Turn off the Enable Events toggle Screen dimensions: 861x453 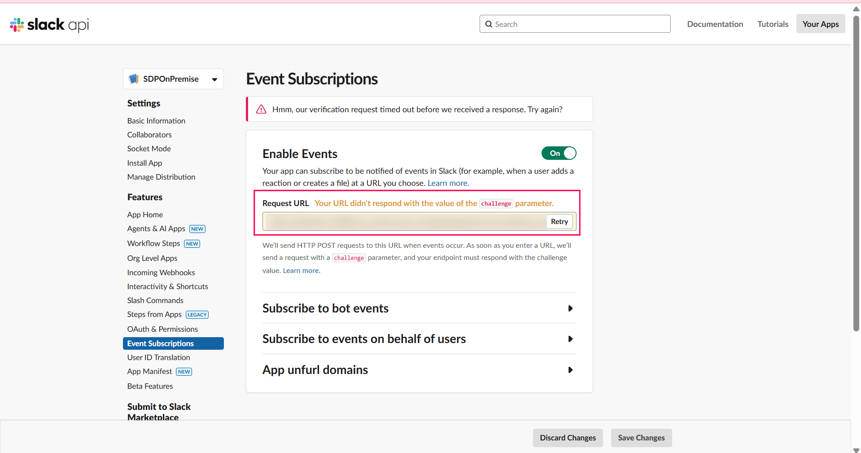[x=559, y=154]
